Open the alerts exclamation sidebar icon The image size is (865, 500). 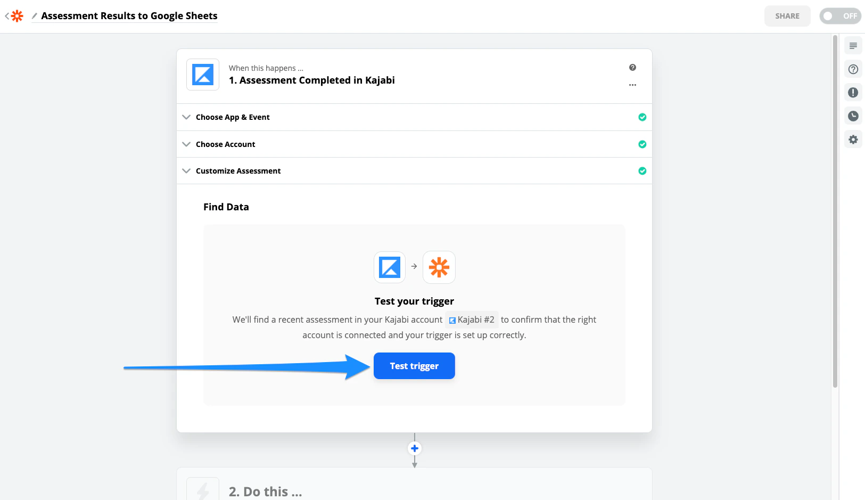click(x=853, y=93)
